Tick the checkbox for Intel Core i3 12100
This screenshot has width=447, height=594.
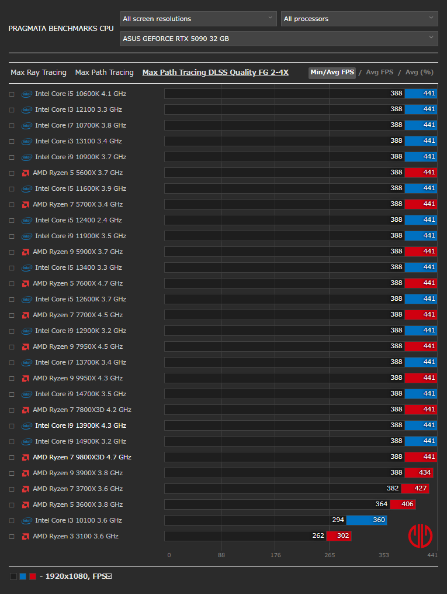(12, 110)
